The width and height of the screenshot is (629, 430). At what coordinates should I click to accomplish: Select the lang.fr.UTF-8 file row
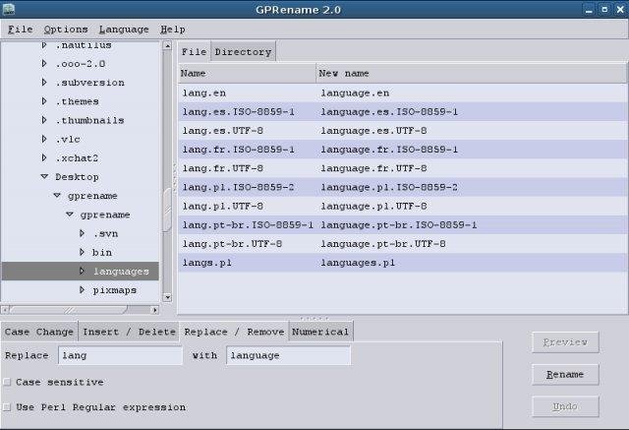click(402, 168)
